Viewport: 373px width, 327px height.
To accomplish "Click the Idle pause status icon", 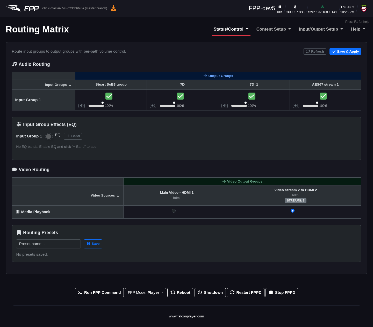I will point(280,7).
